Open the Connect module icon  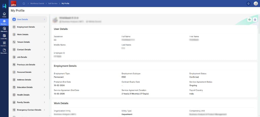(4, 44)
